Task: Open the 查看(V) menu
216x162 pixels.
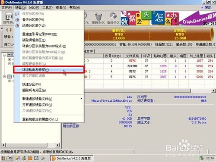Action: [61, 7]
